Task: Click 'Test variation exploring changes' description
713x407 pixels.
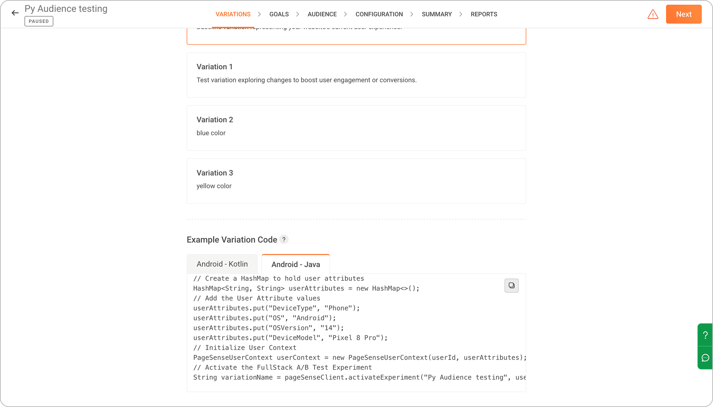Action: pos(307,80)
